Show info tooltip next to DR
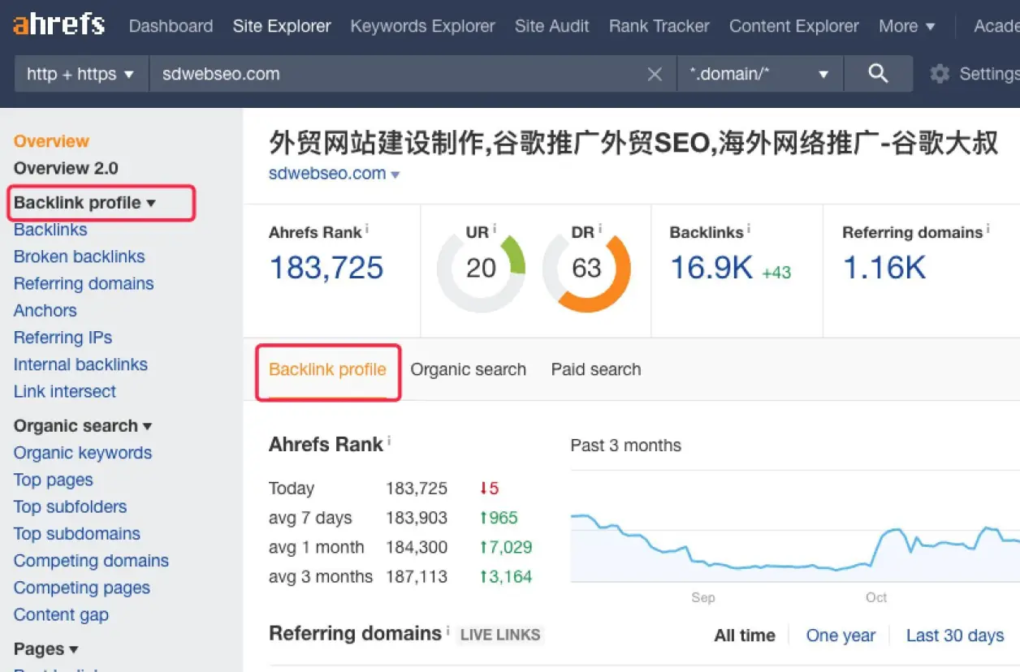Screen dimensions: 1020x672 pyautogui.click(x=599, y=230)
